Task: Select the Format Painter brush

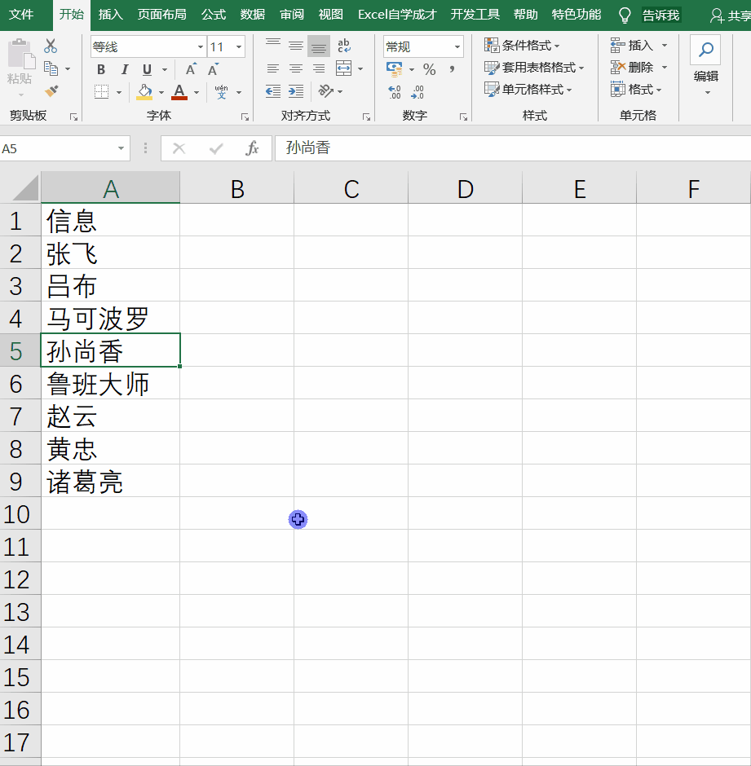Action: [51, 91]
